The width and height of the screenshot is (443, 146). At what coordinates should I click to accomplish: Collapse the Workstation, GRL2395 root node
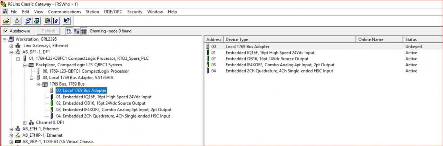4,39
